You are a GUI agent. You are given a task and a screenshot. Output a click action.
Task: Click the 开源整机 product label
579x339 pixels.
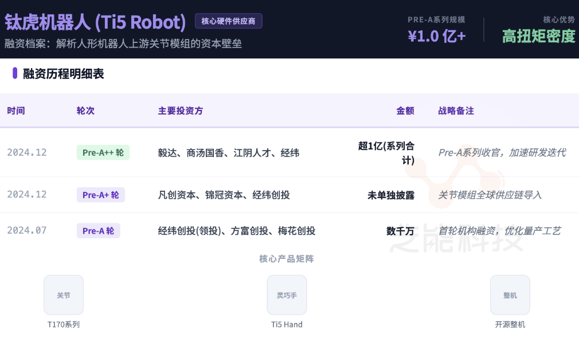coord(510,324)
